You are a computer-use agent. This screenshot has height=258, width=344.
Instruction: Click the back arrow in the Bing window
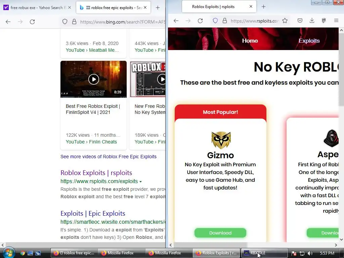[x=8, y=22]
